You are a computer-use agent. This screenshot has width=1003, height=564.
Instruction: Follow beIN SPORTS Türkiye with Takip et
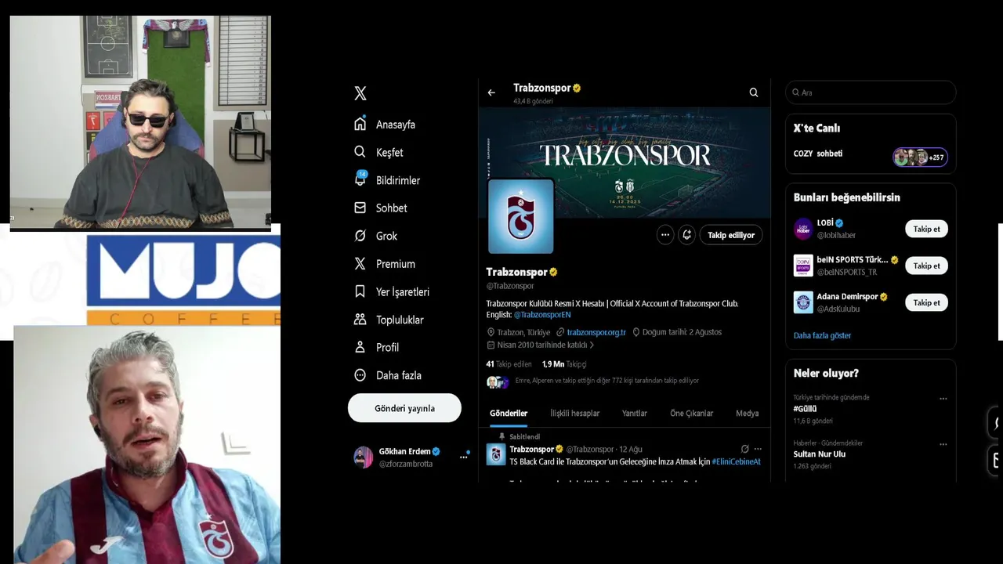pos(926,266)
